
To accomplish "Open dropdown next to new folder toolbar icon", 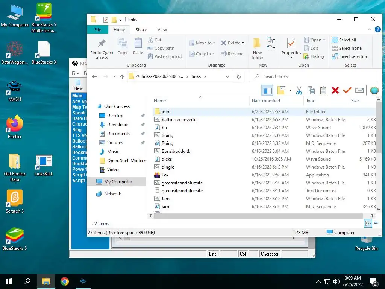I will [x=290, y=90].
